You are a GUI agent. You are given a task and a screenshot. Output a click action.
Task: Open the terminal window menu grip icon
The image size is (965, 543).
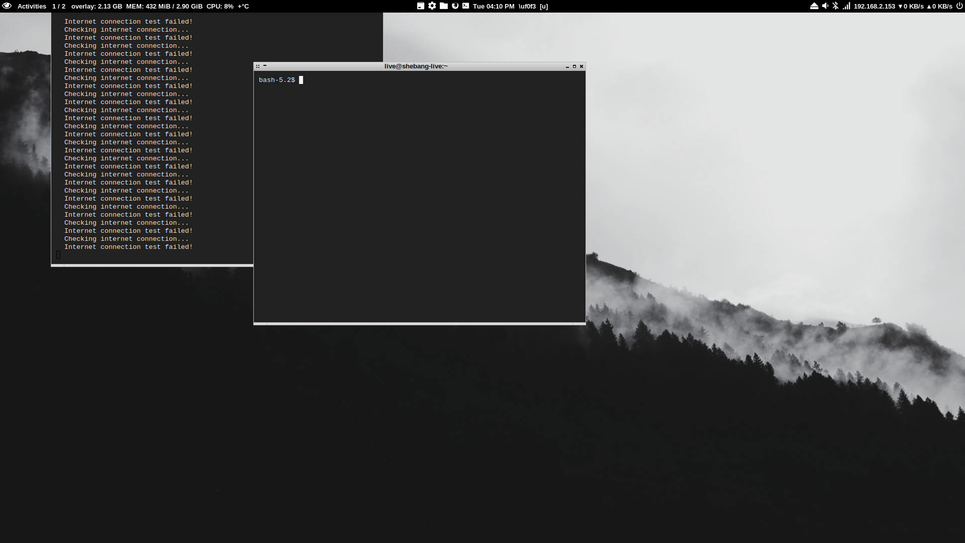pos(258,66)
